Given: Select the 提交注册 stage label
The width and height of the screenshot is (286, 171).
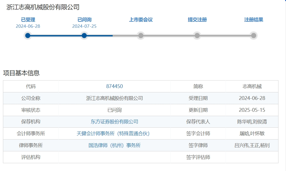Looking at the screenshot, I should tap(197, 20).
